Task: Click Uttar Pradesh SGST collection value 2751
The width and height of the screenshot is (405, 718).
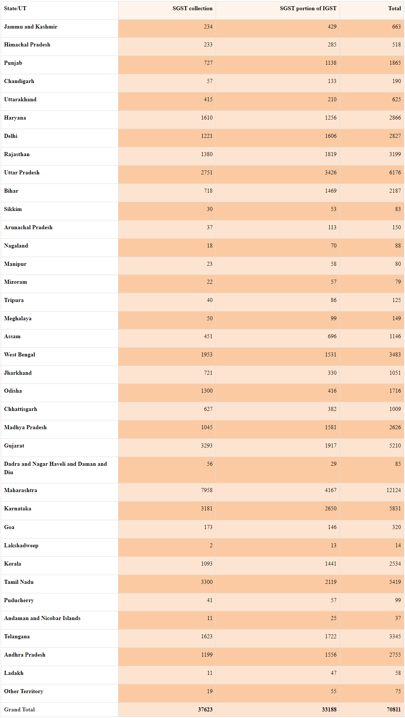Action: (207, 173)
